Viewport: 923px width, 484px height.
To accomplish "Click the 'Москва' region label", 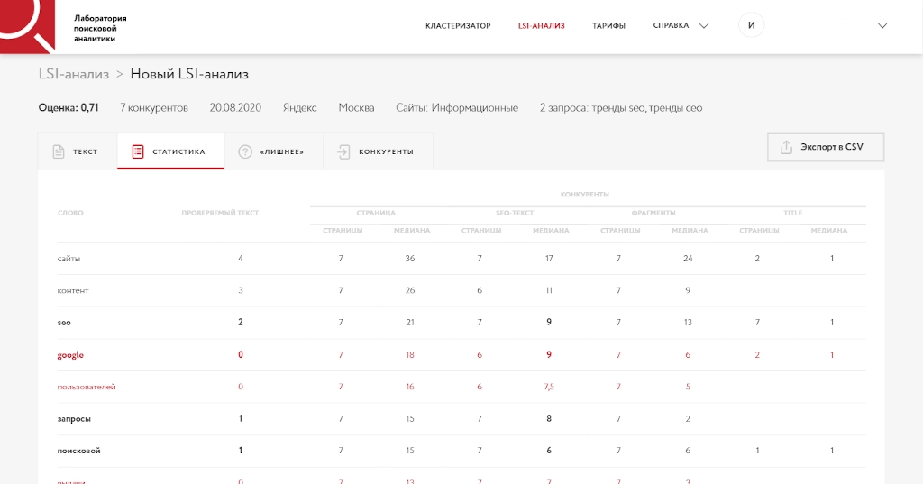I will pyautogui.click(x=356, y=108).
